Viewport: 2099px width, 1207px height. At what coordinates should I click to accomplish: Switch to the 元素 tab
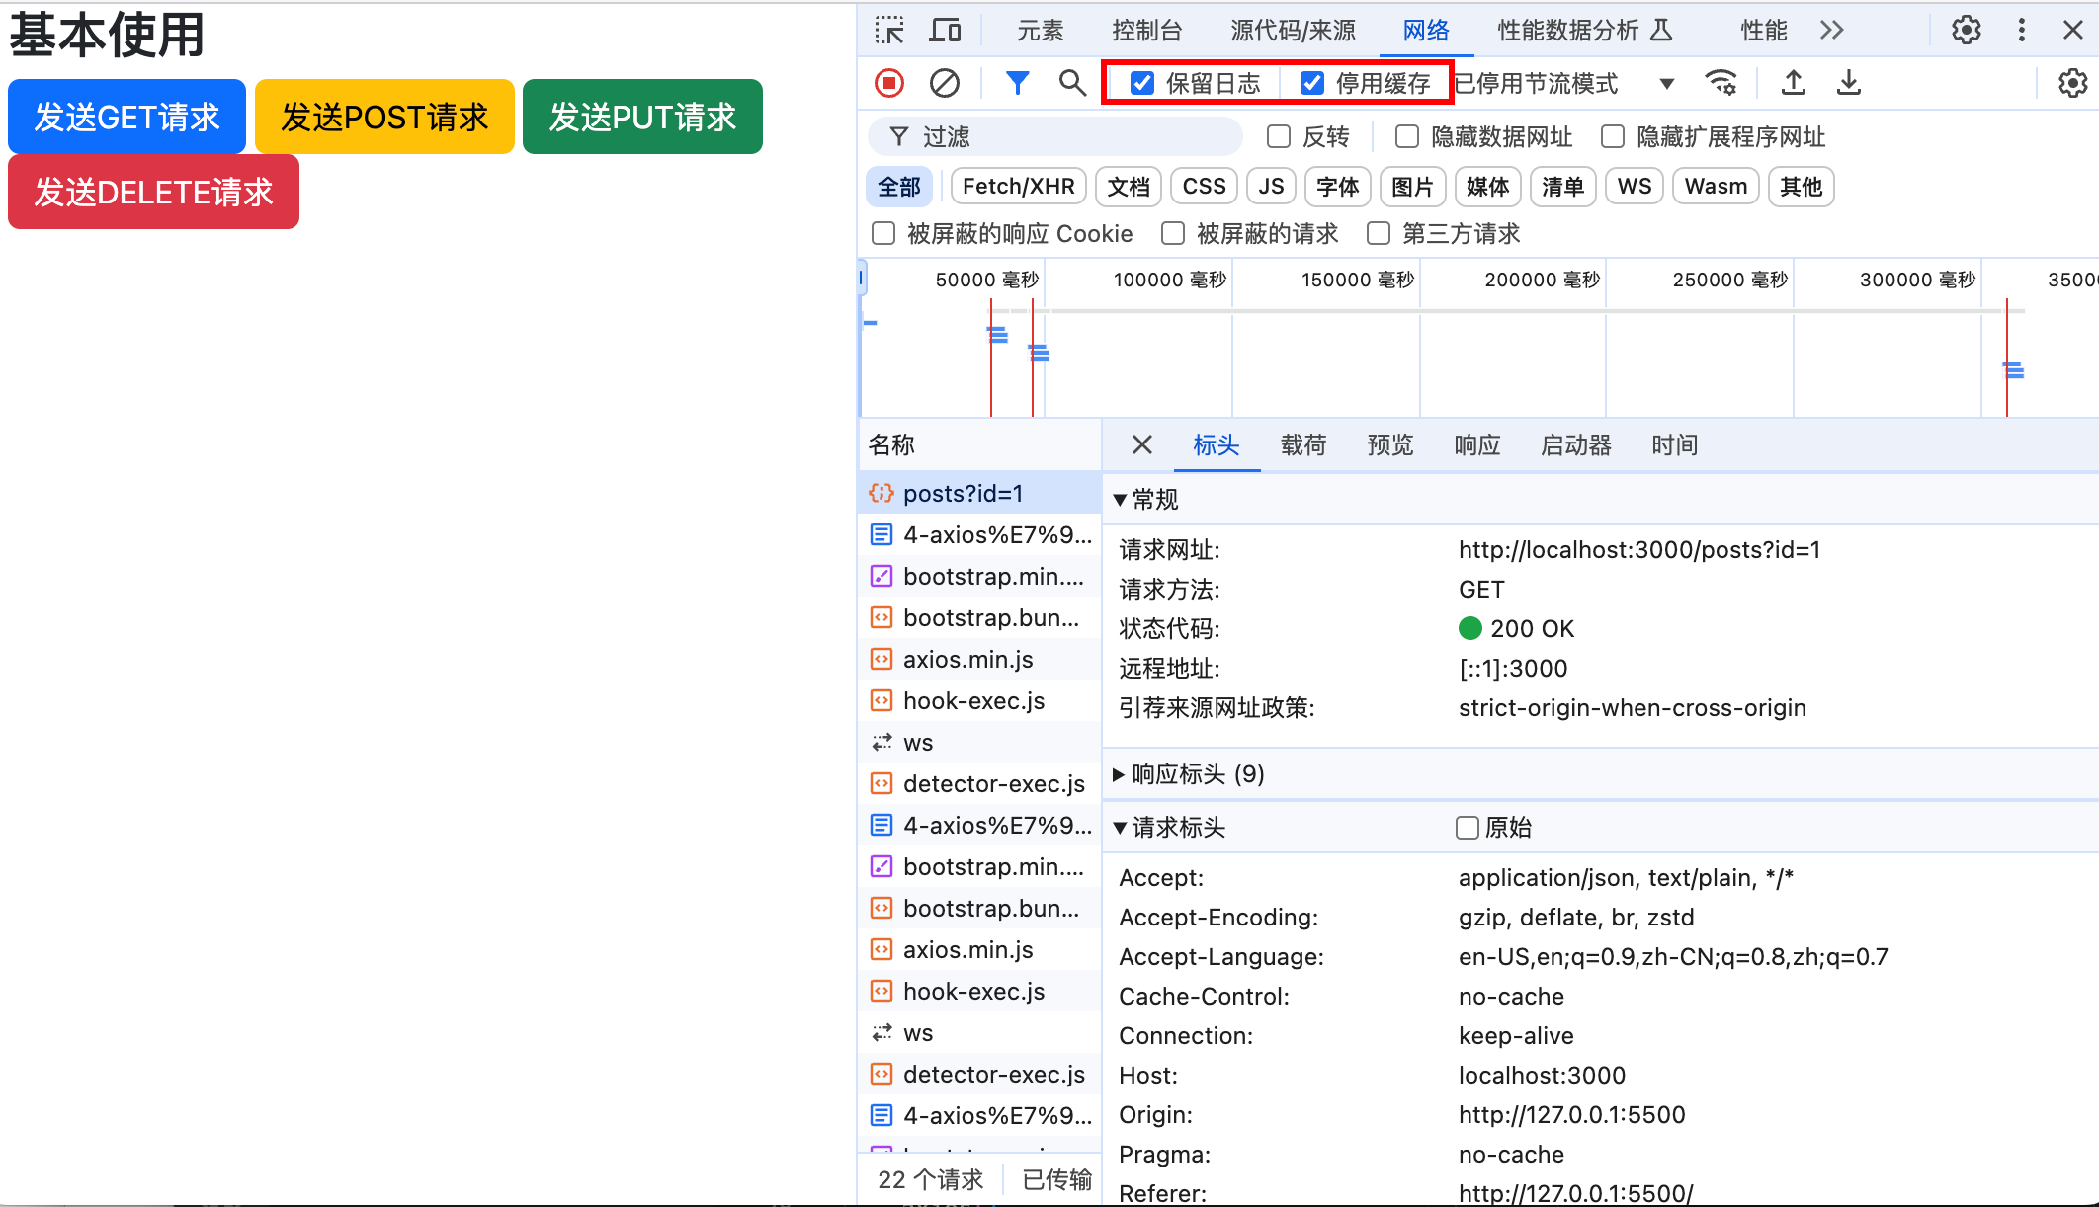1040,31
